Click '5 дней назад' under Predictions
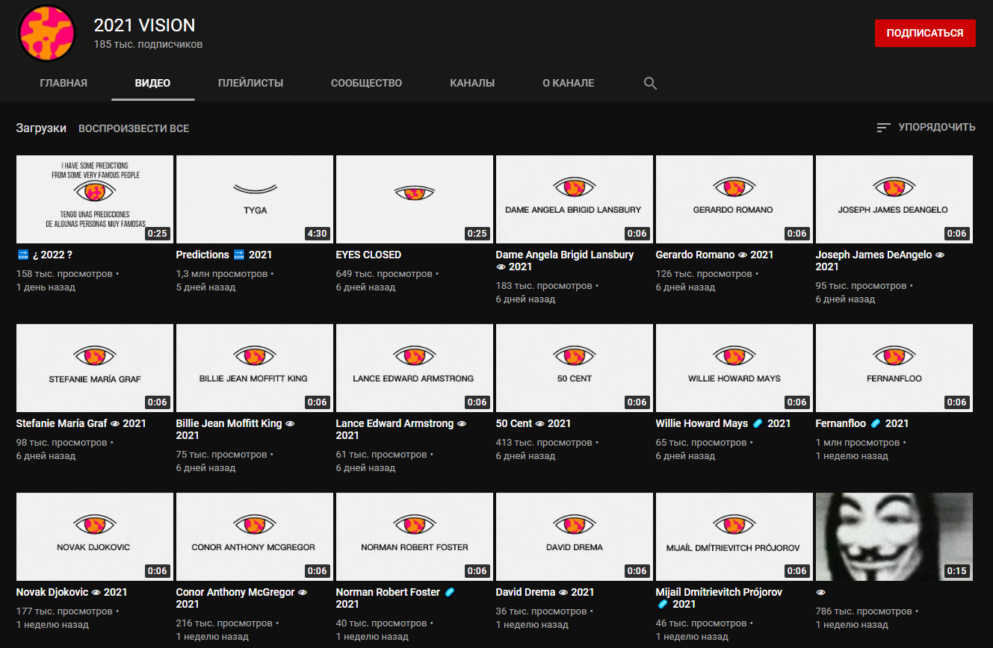Screen dimensions: 993x648 click(206, 287)
